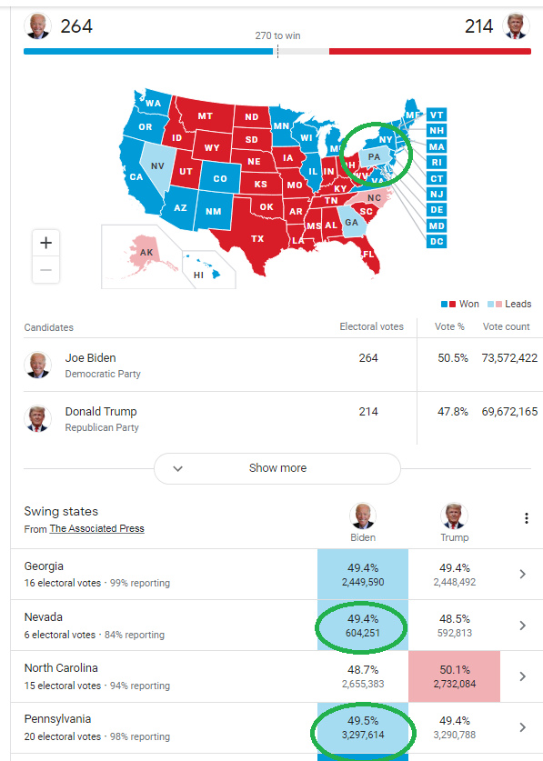Click Donald Trump's photo in the candidates table

click(37, 418)
